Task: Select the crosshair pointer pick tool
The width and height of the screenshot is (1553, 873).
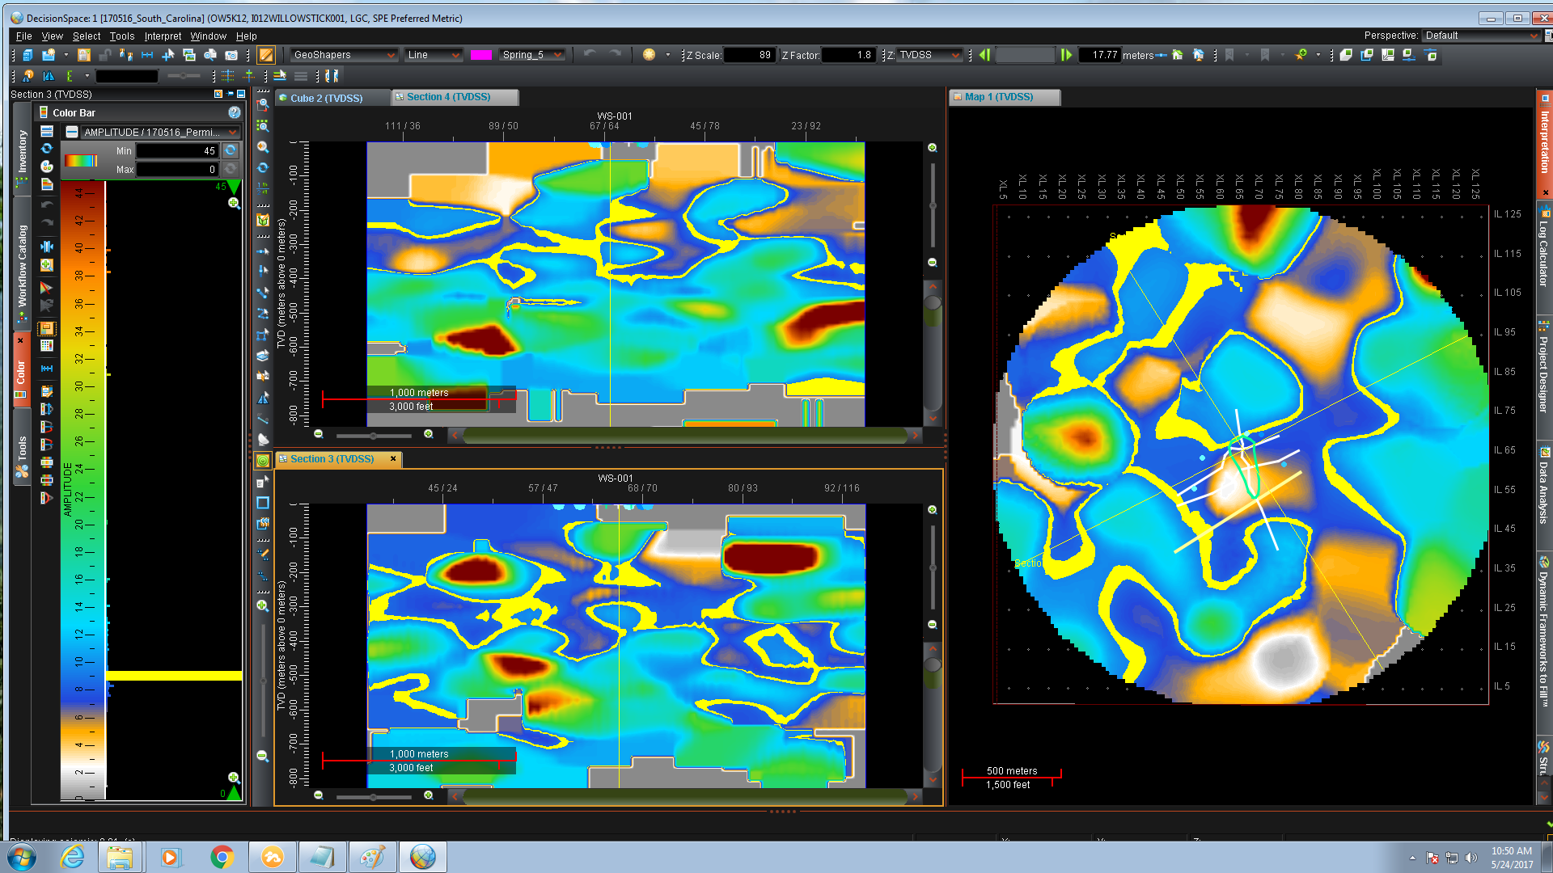Action: 168,55
